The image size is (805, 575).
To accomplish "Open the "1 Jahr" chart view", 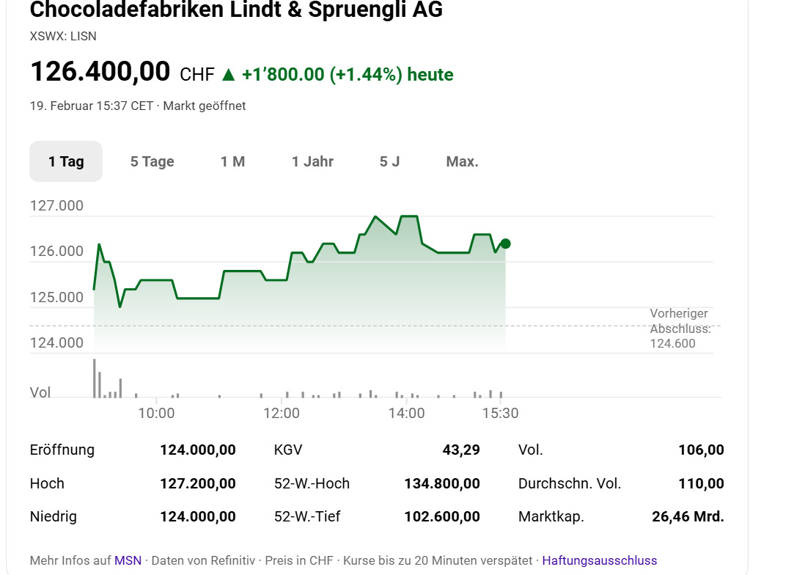I will tap(312, 161).
